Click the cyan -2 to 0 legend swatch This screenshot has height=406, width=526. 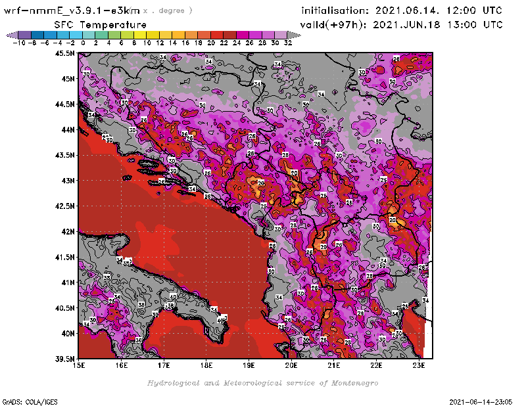click(x=76, y=35)
